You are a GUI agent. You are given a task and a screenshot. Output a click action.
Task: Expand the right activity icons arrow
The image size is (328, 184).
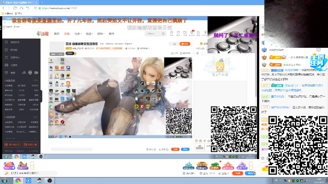[251, 166]
